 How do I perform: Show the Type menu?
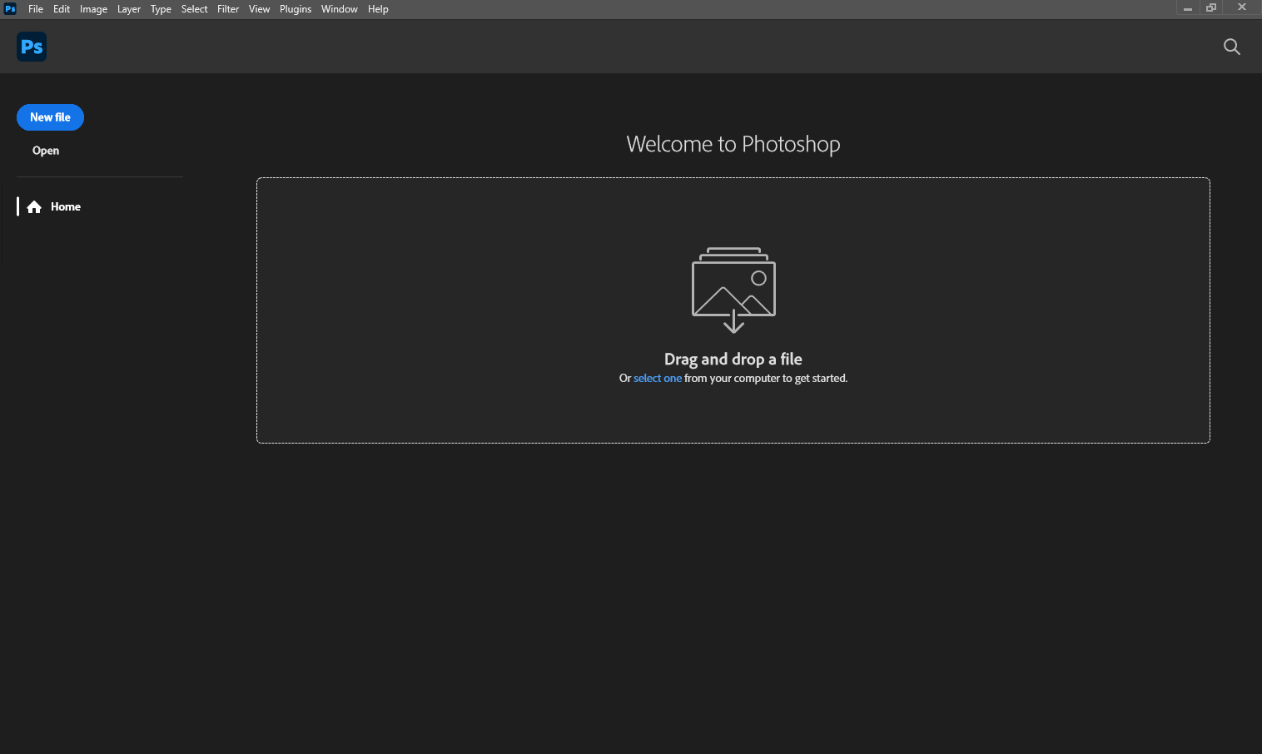(161, 9)
